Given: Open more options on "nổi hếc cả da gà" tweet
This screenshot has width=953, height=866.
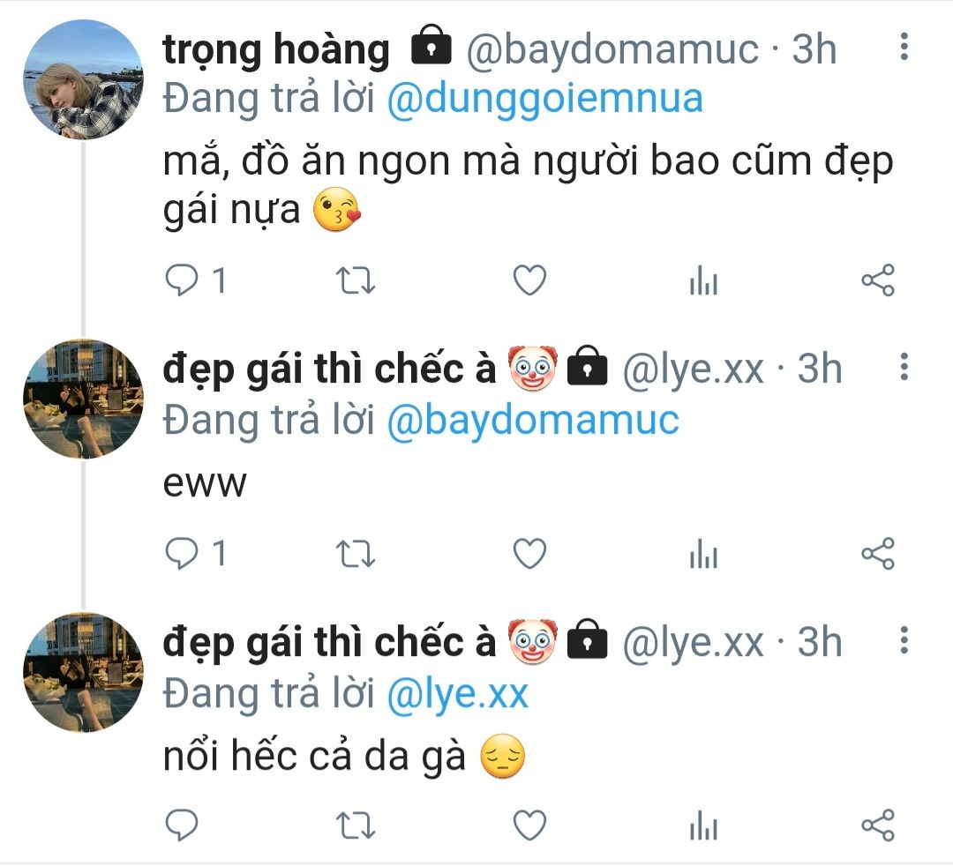Looking at the screenshot, I should pyautogui.click(x=904, y=639).
